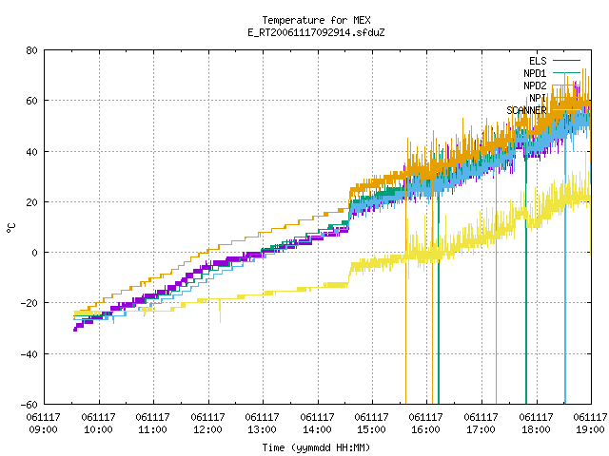Click the y-axis label 60

31,101
